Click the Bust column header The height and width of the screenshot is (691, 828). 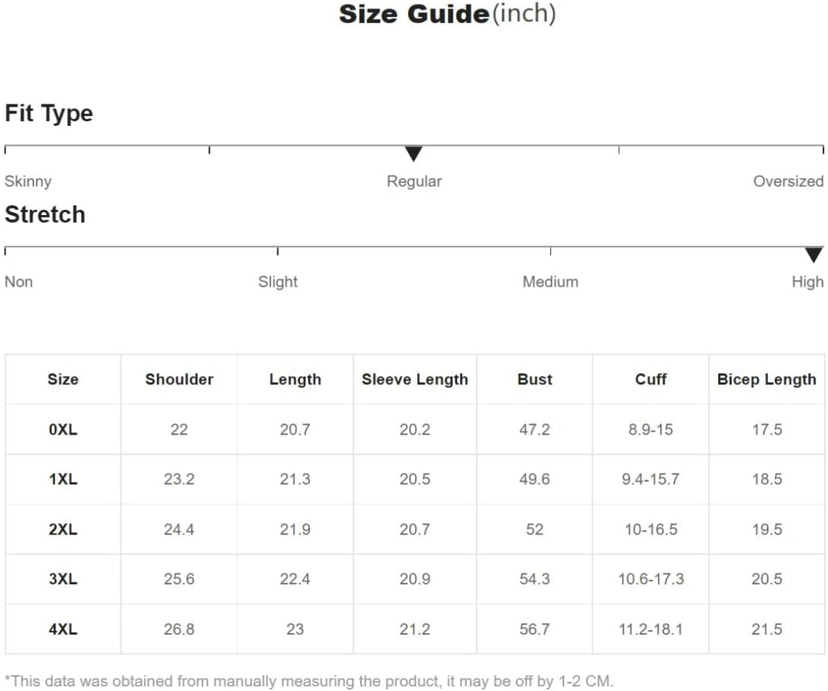[534, 379]
